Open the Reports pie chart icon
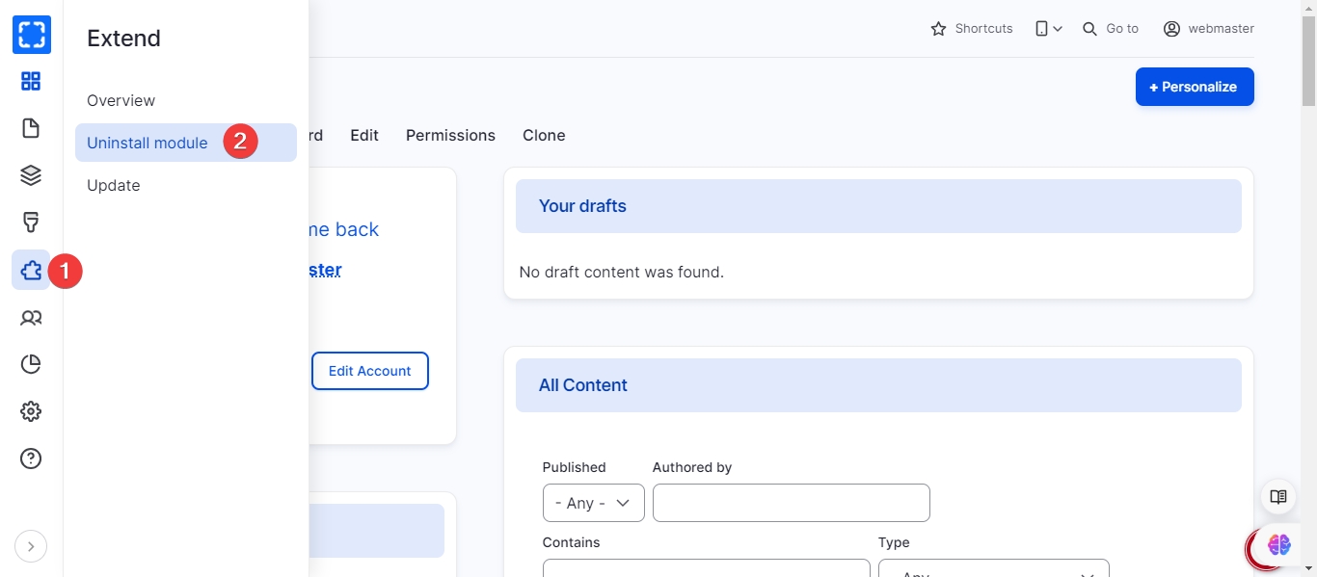The height and width of the screenshot is (577, 1317). [x=31, y=364]
